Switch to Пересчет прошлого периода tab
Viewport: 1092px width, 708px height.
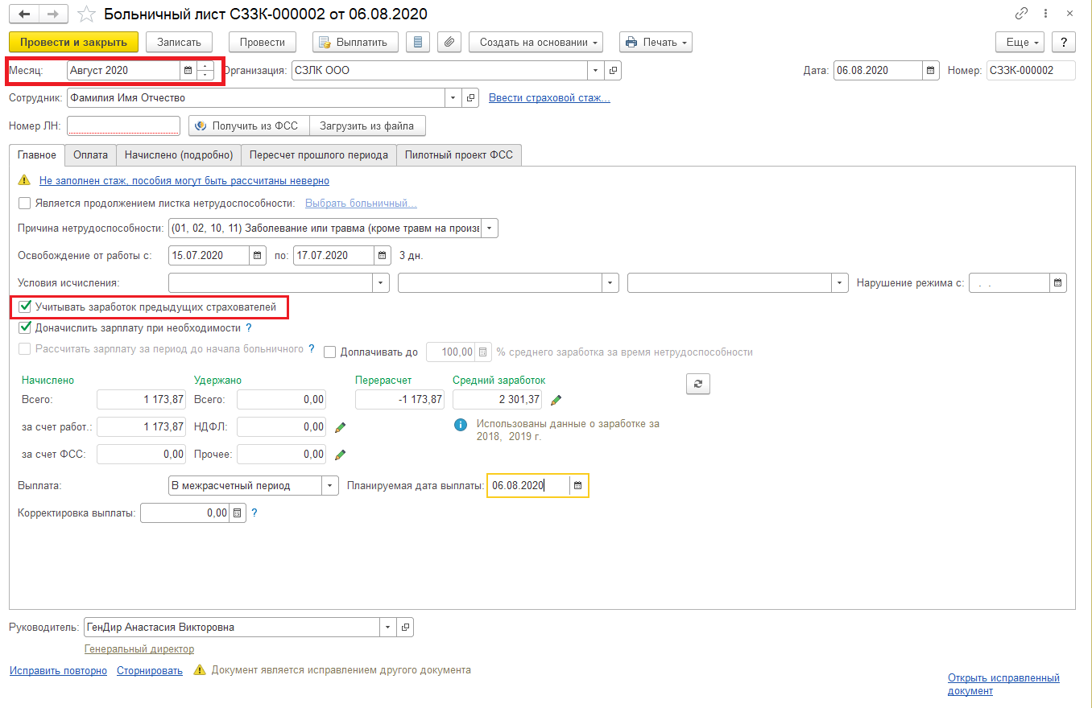[319, 155]
